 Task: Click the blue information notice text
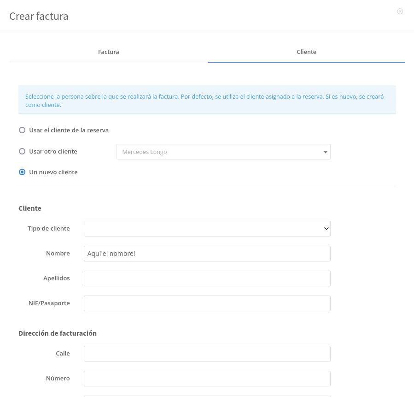[x=204, y=101]
